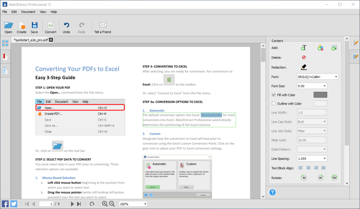The width and height of the screenshot is (360, 209).
Task: Click the document vertical scrollbar thumb
Action: (263, 55)
